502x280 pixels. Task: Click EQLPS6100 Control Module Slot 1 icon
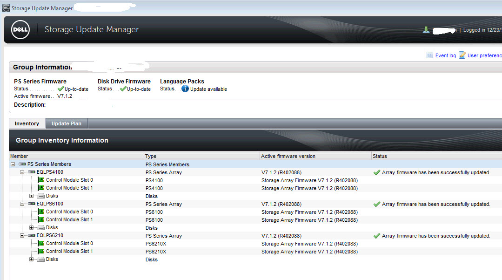[x=41, y=220]
